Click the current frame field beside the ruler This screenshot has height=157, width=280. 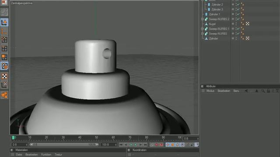click(x=191, y=139)
